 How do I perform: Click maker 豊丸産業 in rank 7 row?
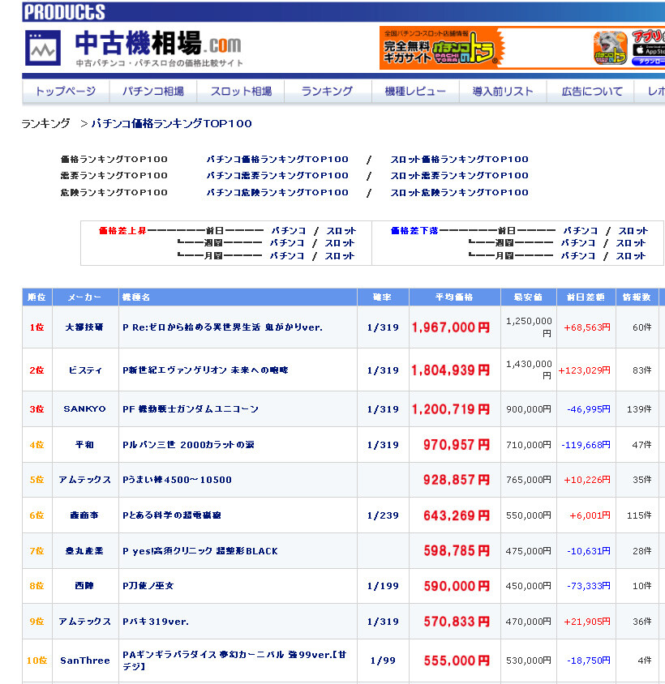(84, 551)
